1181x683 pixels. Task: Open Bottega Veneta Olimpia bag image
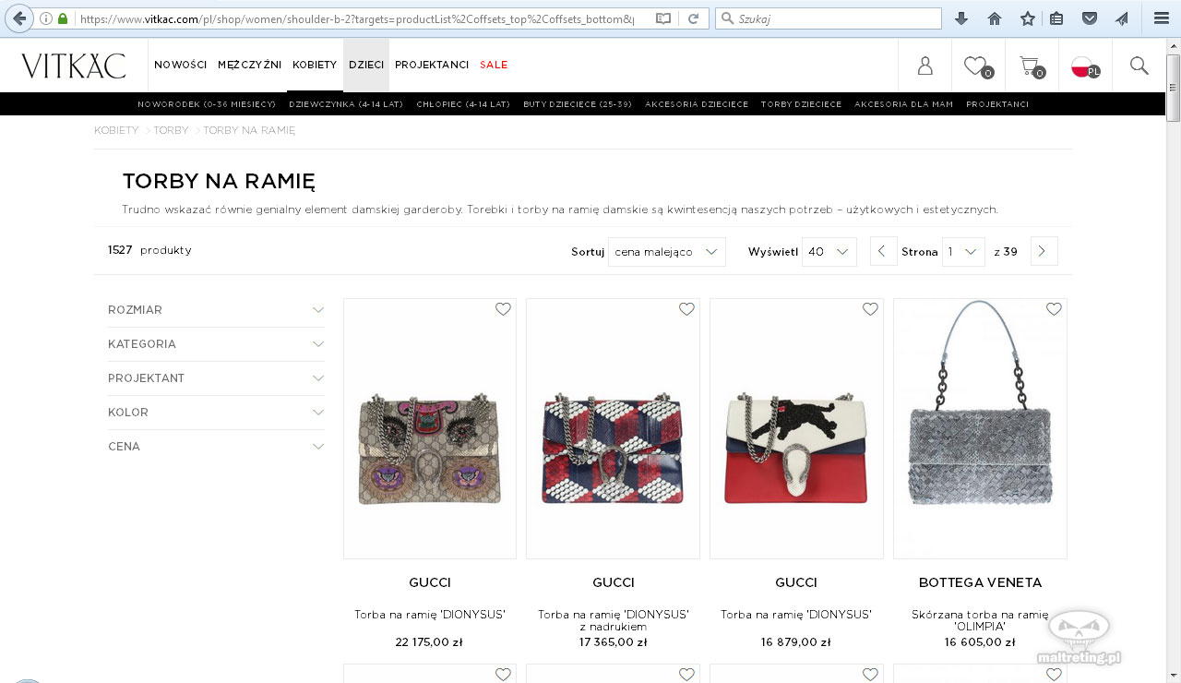pos(980,428)
